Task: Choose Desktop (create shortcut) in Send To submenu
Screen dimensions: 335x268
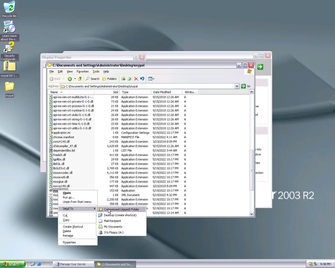Action: click(121, 215)
